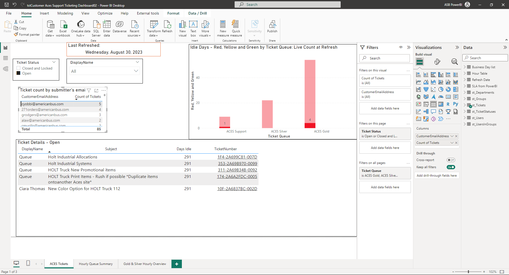
Task: Open ticket link 10F-2A6837BC-002D
Action: click(x=237, y=189)
